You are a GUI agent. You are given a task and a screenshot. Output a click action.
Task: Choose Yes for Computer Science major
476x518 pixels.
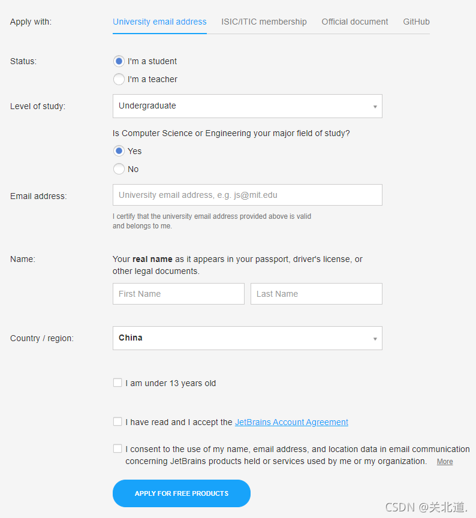[x=119, y=151]
